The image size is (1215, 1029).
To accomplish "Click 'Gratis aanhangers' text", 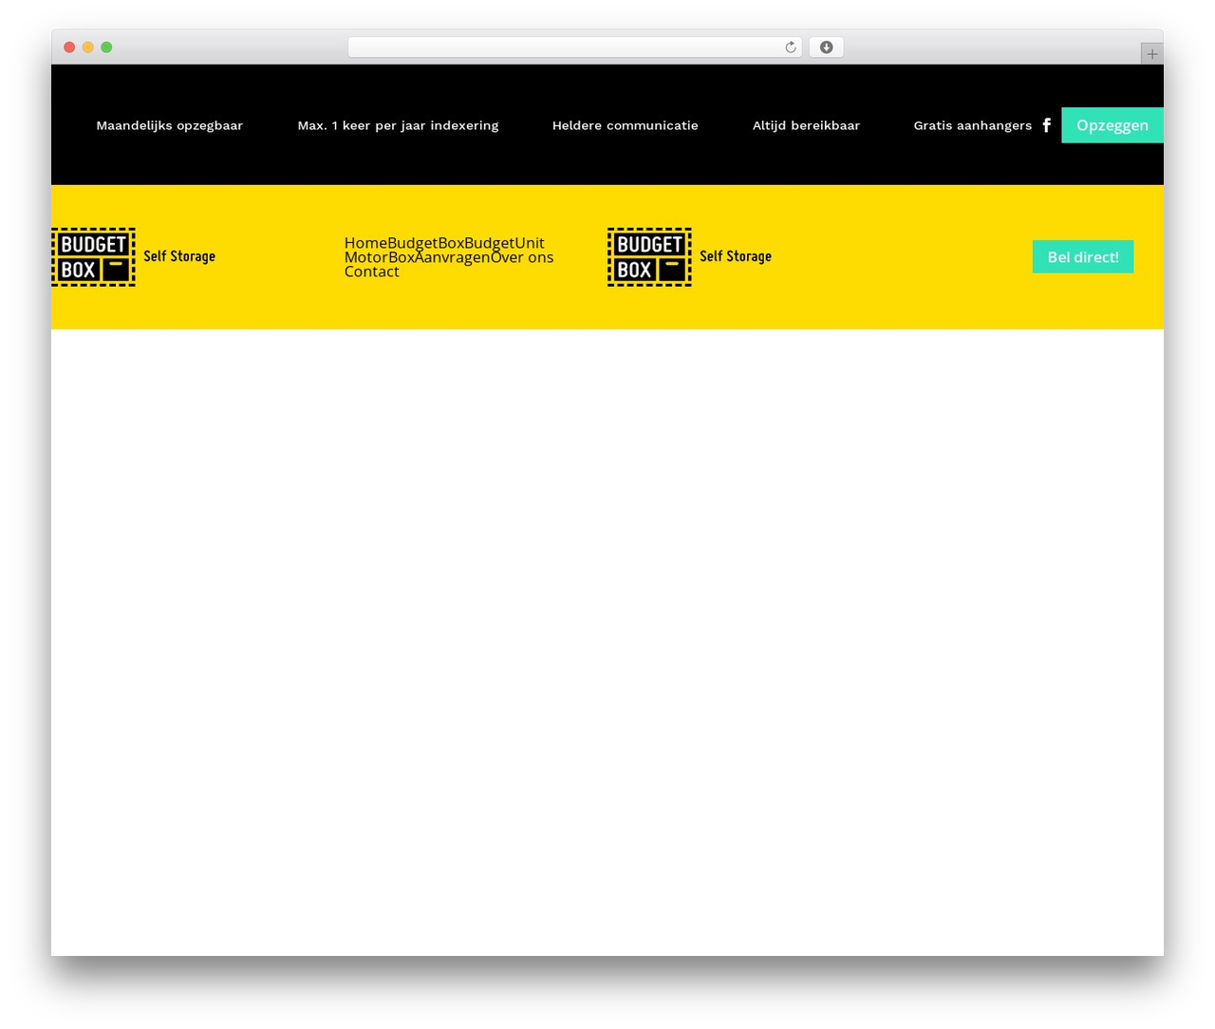I will point(973,125).
